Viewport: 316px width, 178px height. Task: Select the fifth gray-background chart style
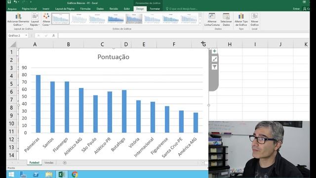point(134,19)
